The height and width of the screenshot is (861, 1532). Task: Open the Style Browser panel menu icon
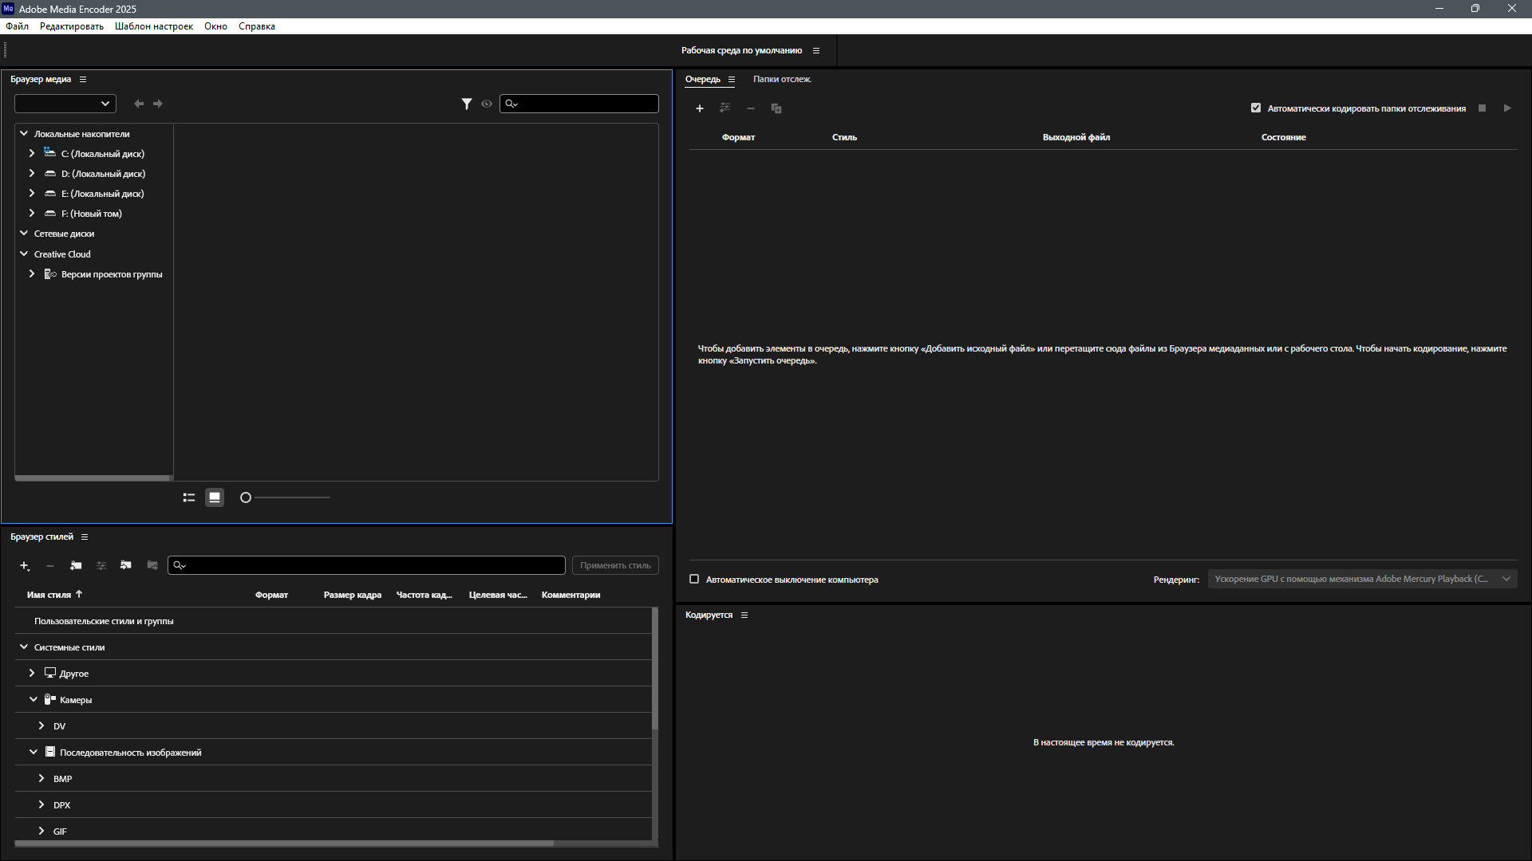click(85, 537)
